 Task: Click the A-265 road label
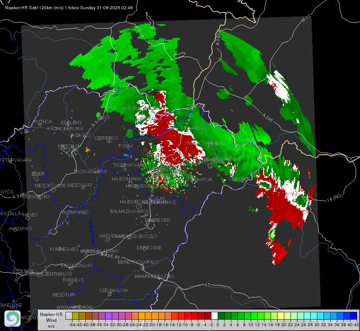coord(267,118)
